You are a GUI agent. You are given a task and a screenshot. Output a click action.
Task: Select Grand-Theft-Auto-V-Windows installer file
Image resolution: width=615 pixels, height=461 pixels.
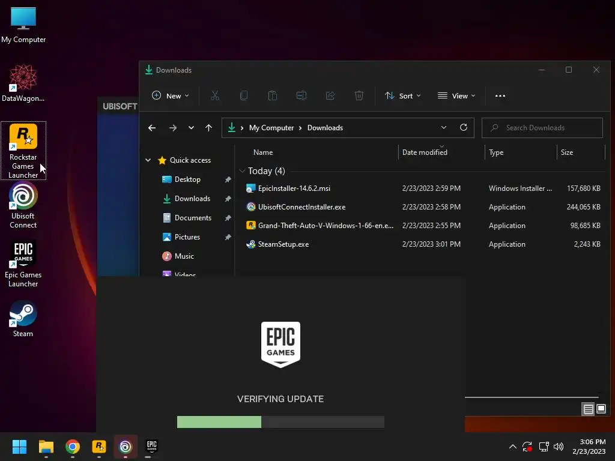pyautogui.click(x=326, y=226)
